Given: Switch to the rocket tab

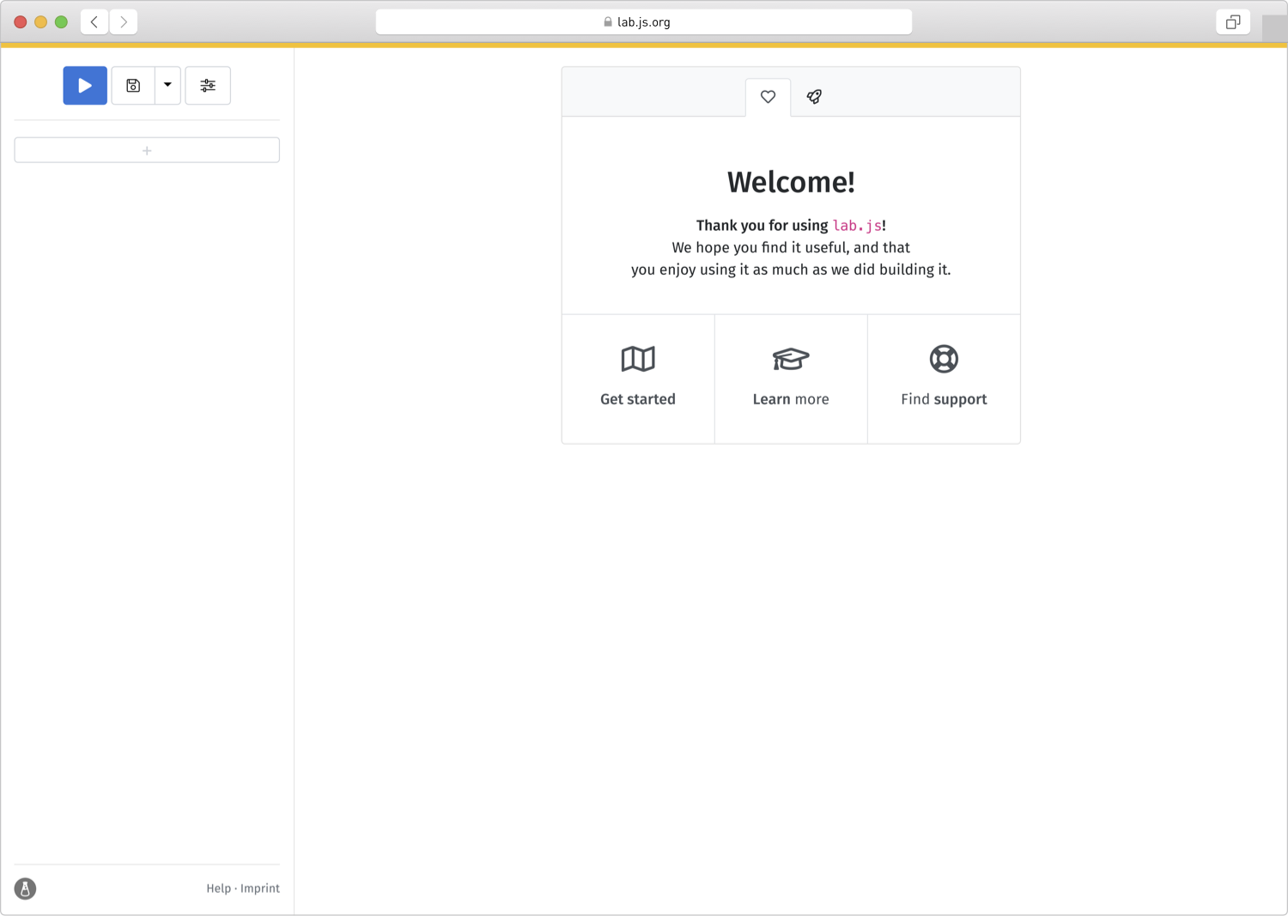Looking at the screenshot, I should pyautogui.click(x=814, y=97).
